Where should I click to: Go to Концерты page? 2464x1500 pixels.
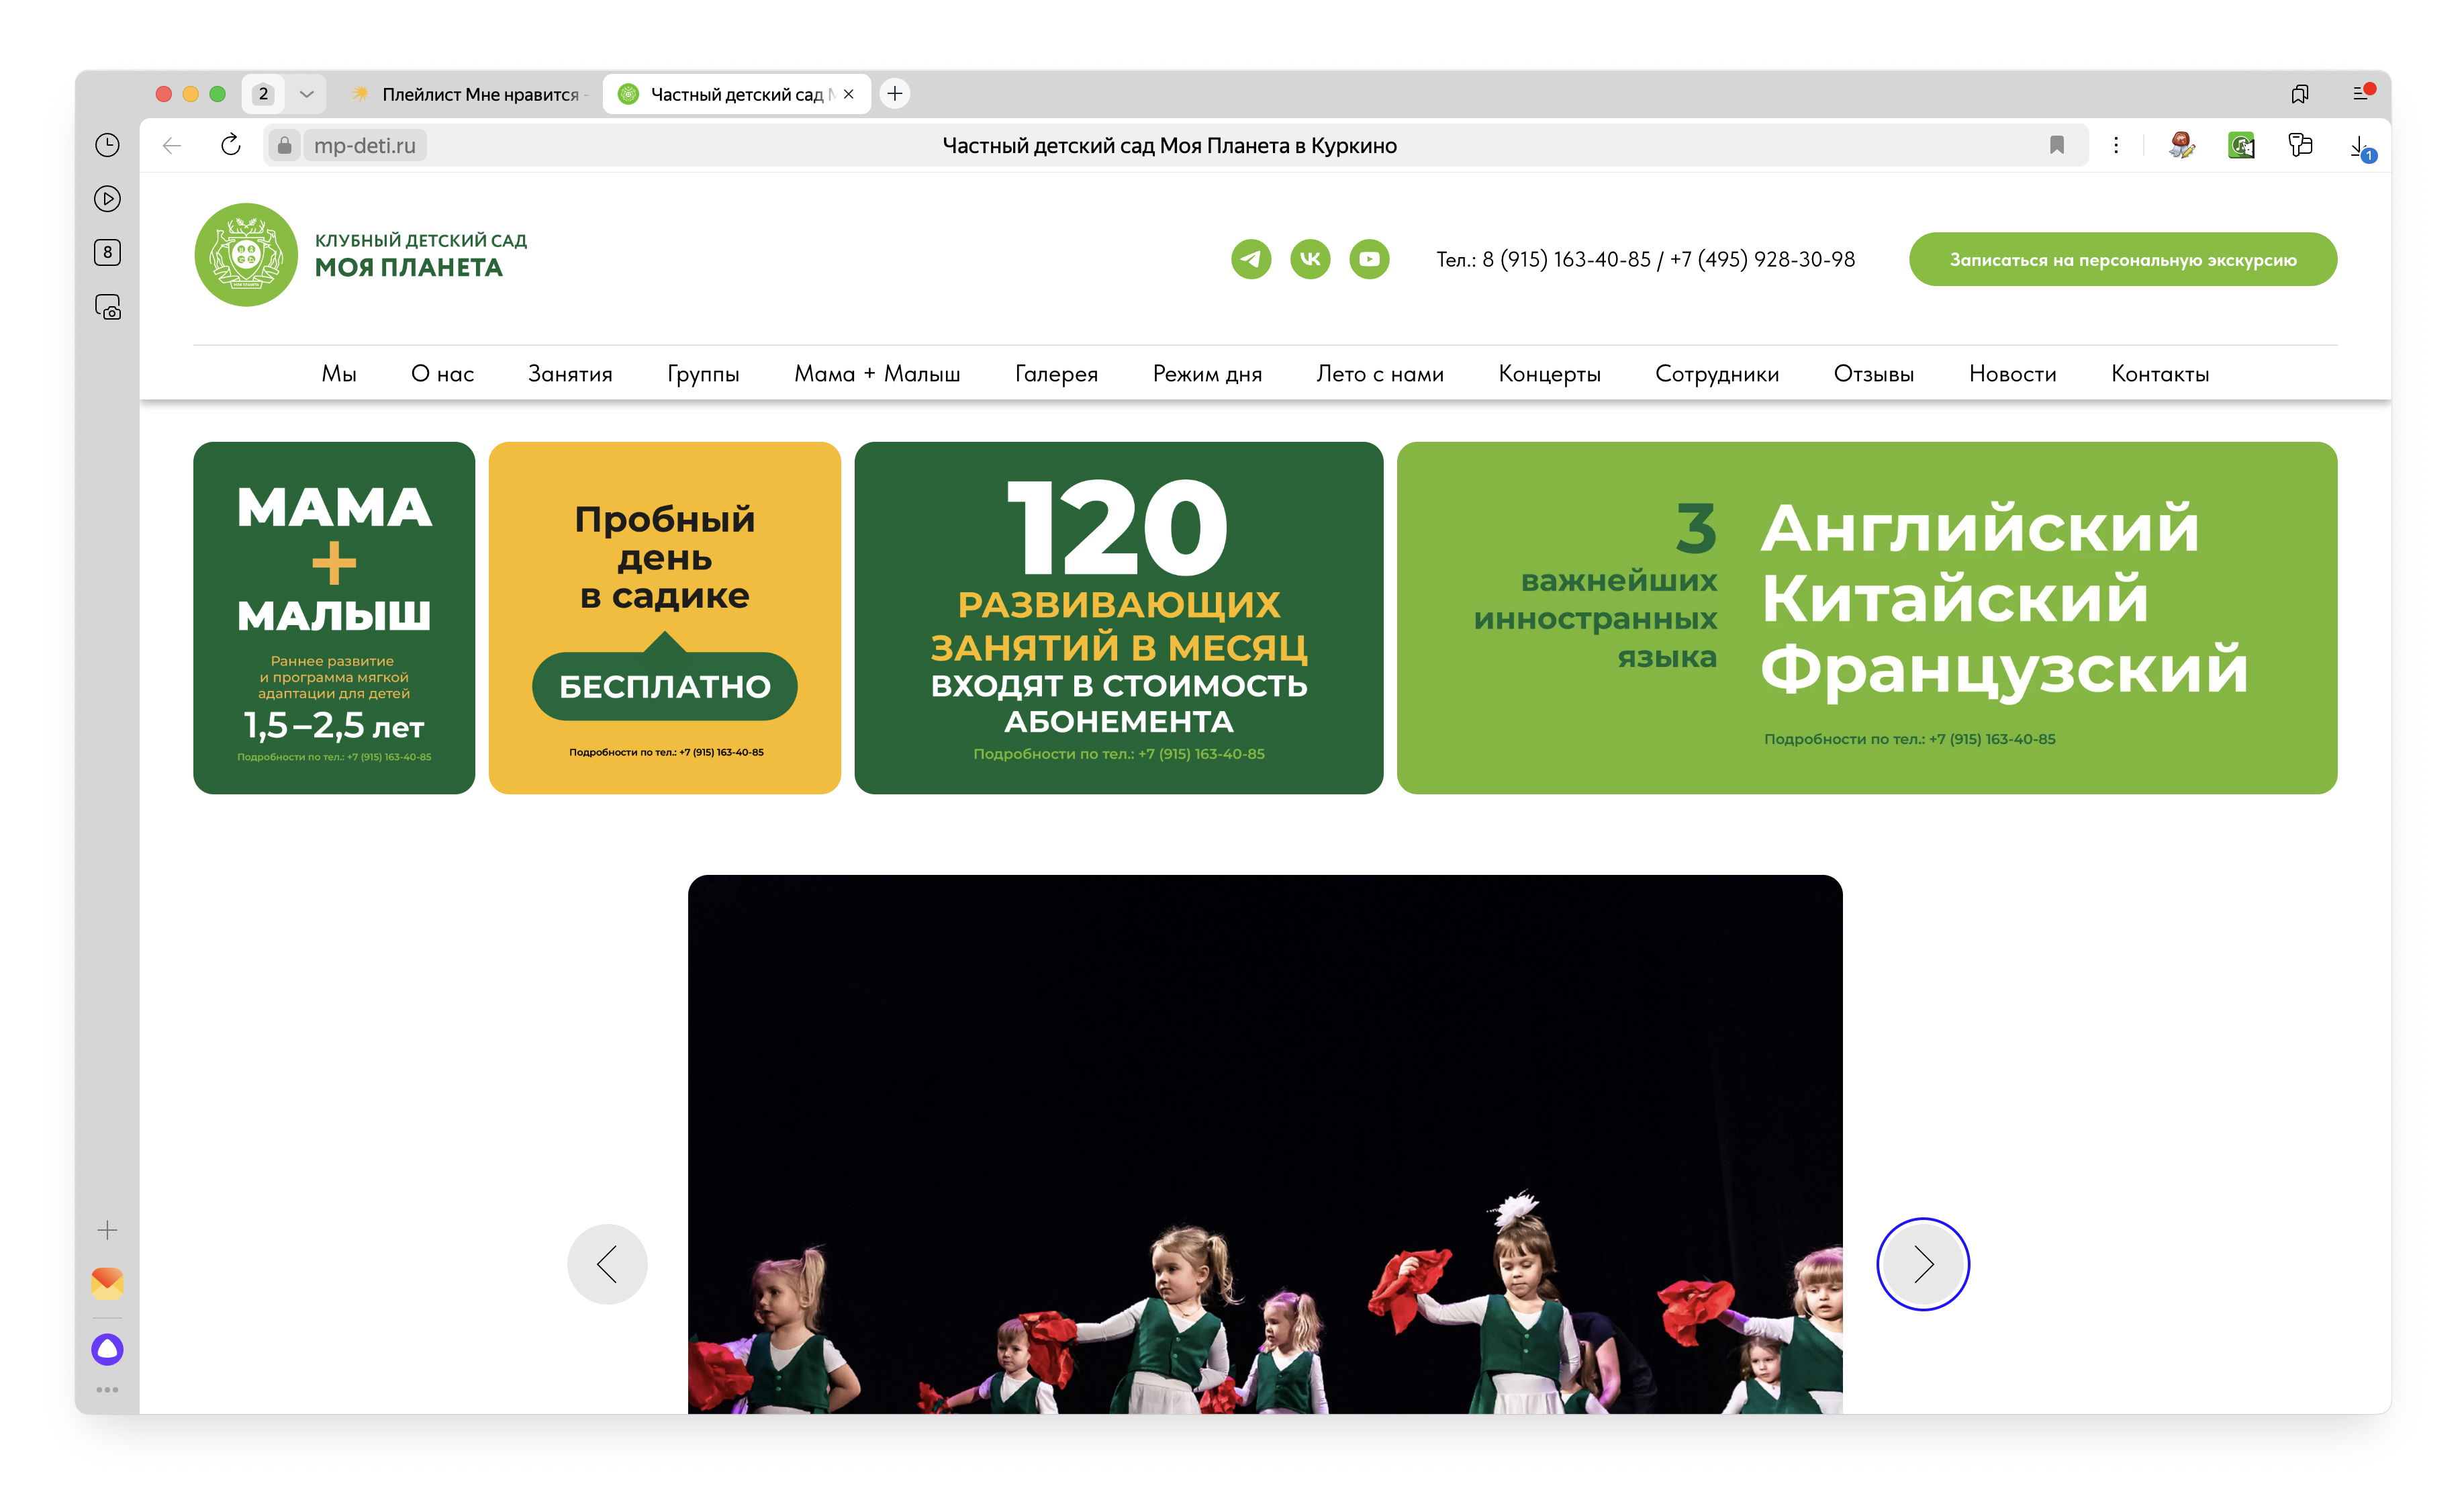[x=1549, y=373]
